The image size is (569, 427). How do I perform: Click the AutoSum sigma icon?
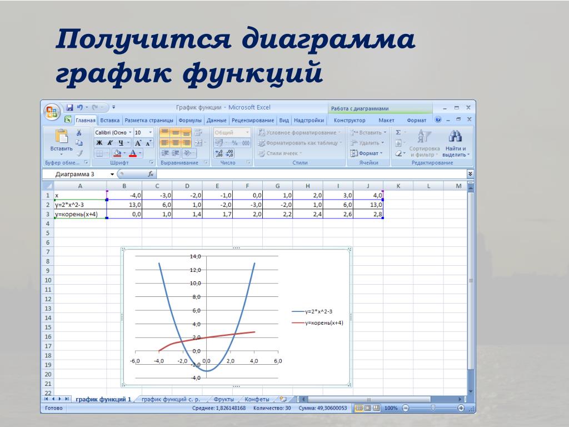click(398, 132)
